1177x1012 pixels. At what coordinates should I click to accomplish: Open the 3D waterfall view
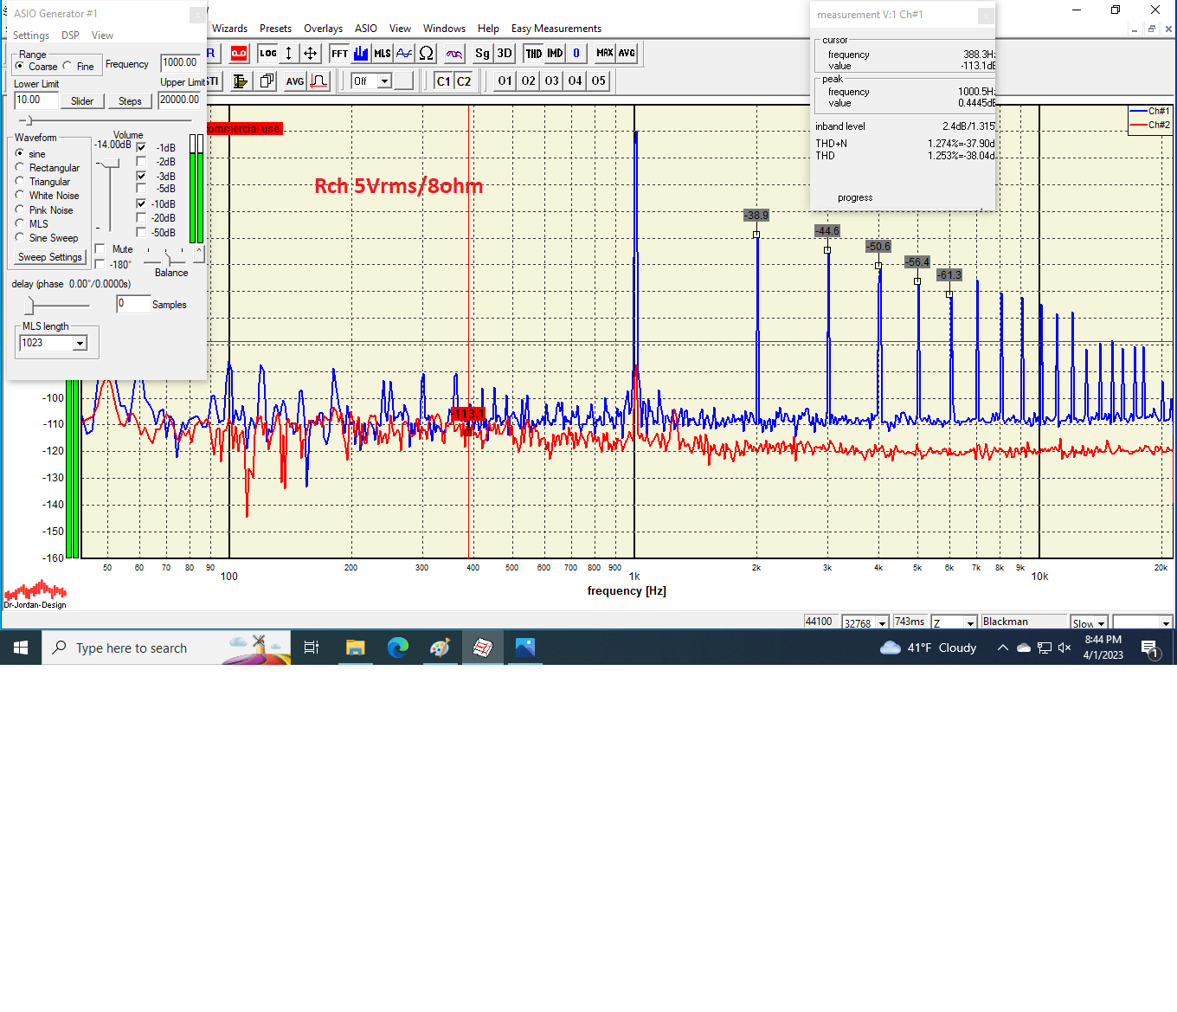(x=505, y=54)
